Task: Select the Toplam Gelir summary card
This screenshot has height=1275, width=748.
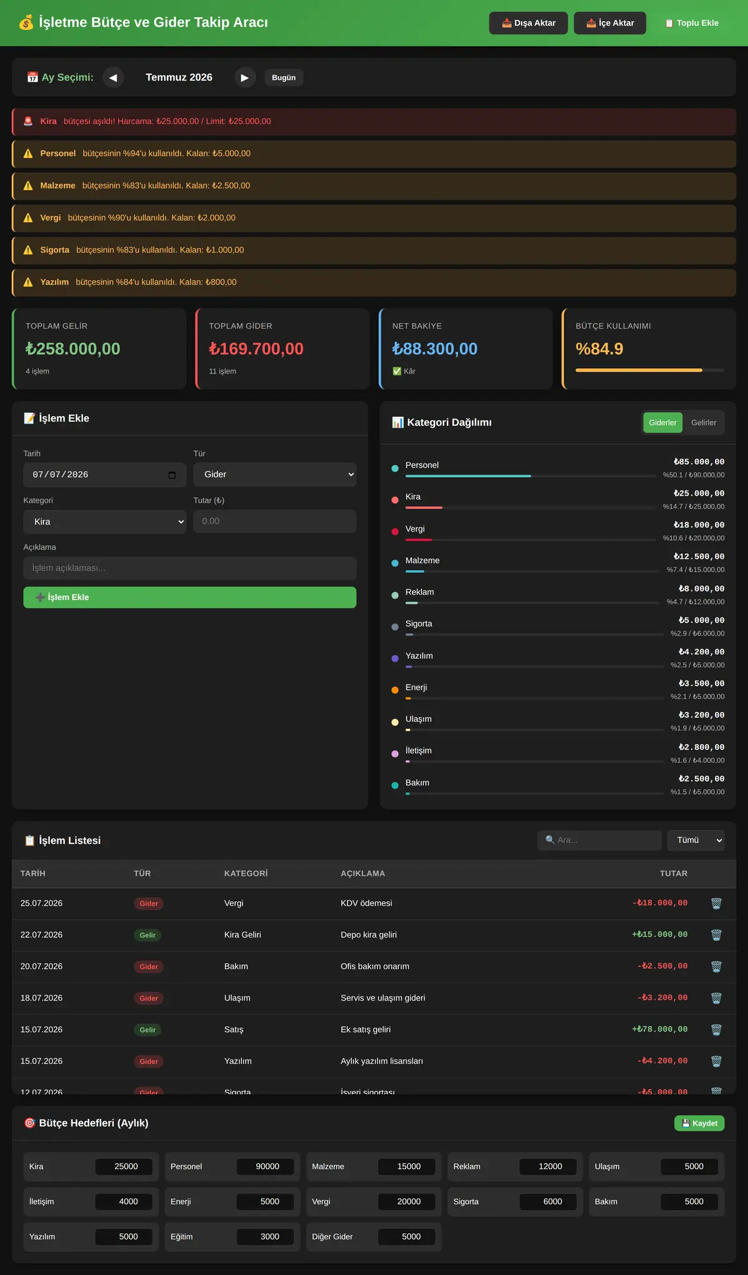Action: coord(99,349)
